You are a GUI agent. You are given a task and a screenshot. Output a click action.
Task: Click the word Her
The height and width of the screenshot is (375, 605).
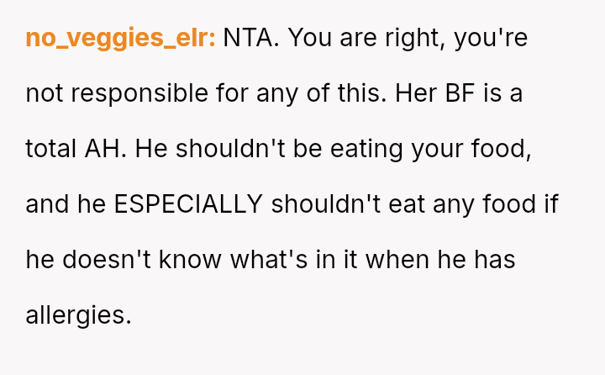point(412,93)
